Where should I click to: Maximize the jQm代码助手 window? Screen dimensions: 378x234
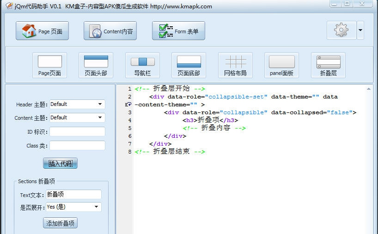[x=347, y=4]
